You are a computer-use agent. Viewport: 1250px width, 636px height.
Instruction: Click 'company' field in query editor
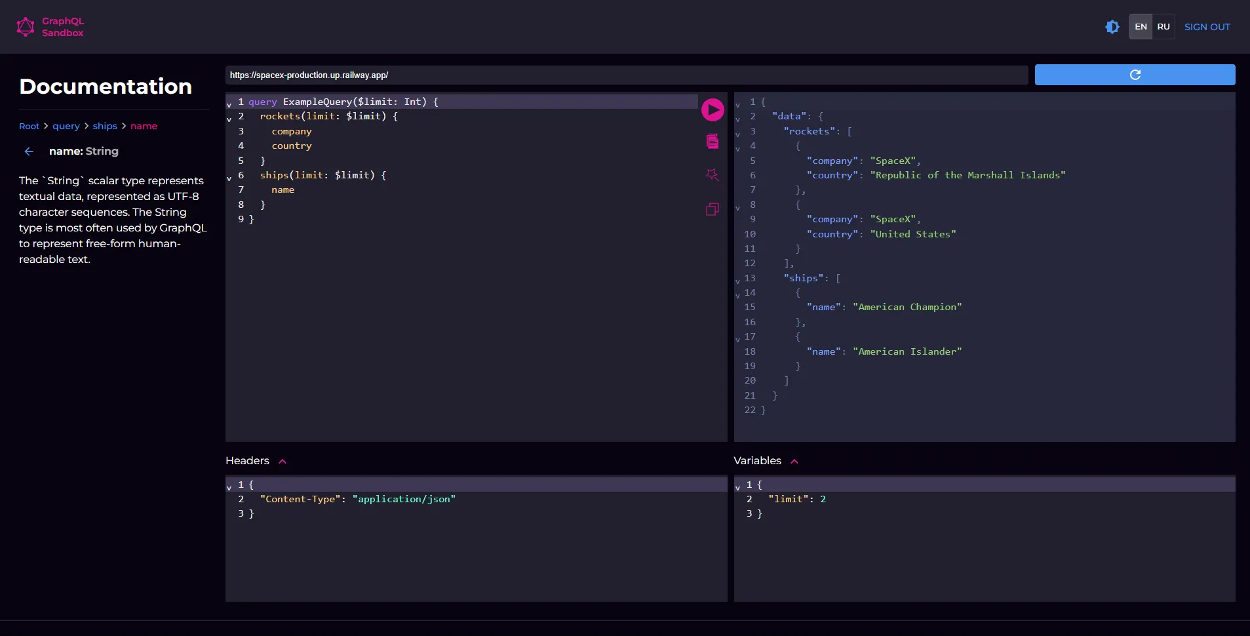click(292, 131)
